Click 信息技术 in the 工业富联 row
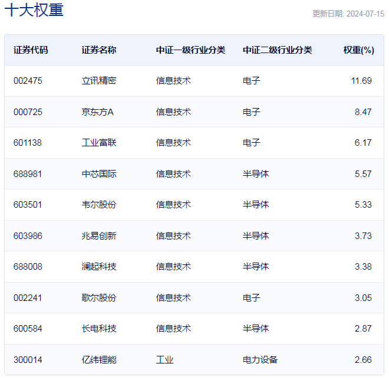Image resolution: width=389 pixels, height=380 pixels. click(x=173, y=143)
